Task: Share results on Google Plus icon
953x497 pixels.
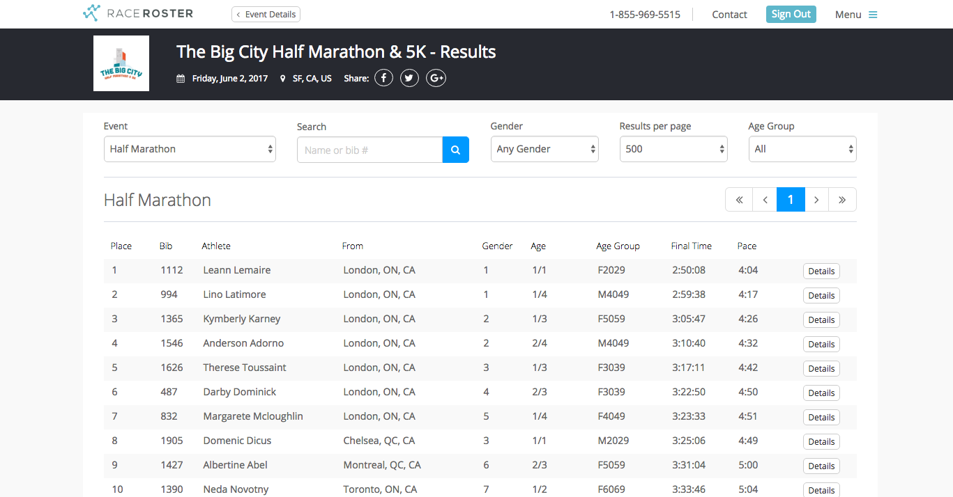Action: 436,78
